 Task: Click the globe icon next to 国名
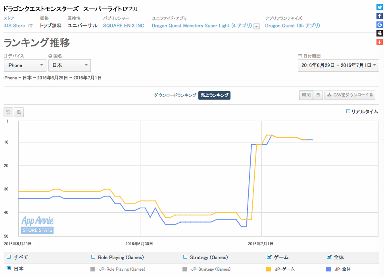(50, 56)
